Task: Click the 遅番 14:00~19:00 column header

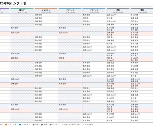Action: pyautogui.click(x=142, y=11)
